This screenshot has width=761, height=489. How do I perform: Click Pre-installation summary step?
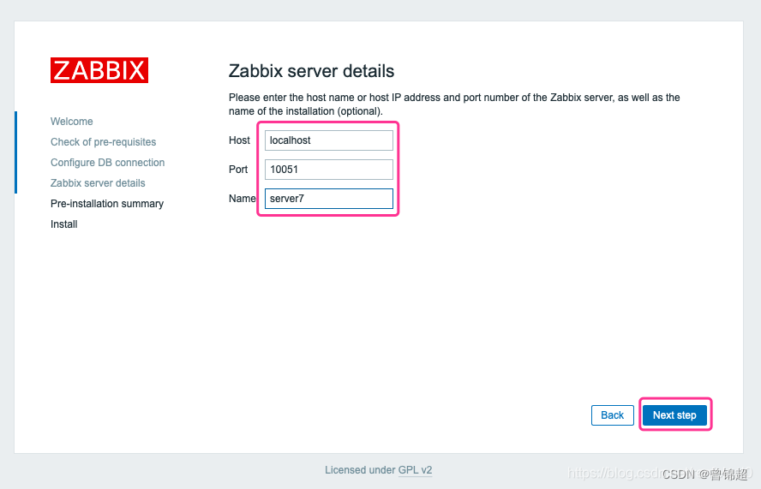pyautogui.click(x=107, y=204)
